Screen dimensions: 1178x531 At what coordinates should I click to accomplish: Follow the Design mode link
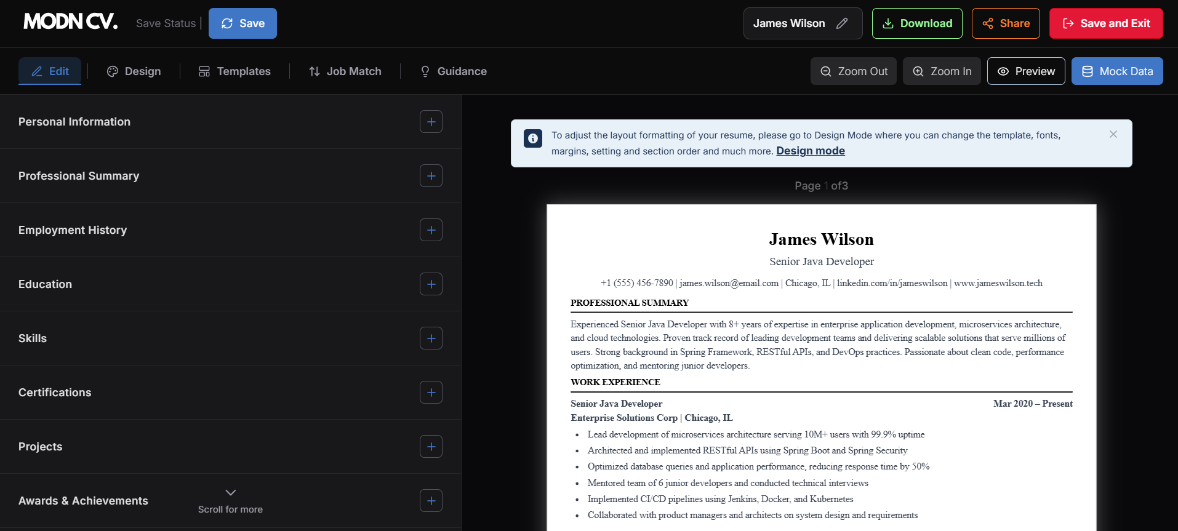(810, 151)
